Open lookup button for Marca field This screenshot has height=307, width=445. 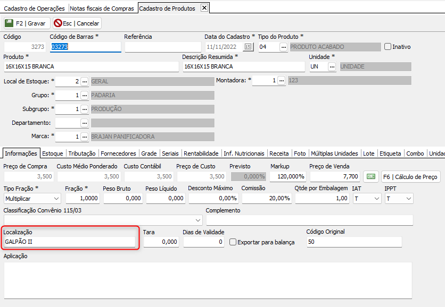[x=84, y=137]
